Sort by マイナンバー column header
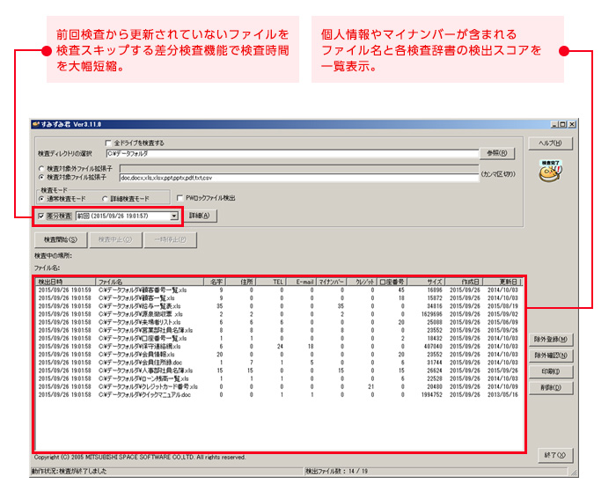This screenshot has width=616, height=484. (332, 282)
